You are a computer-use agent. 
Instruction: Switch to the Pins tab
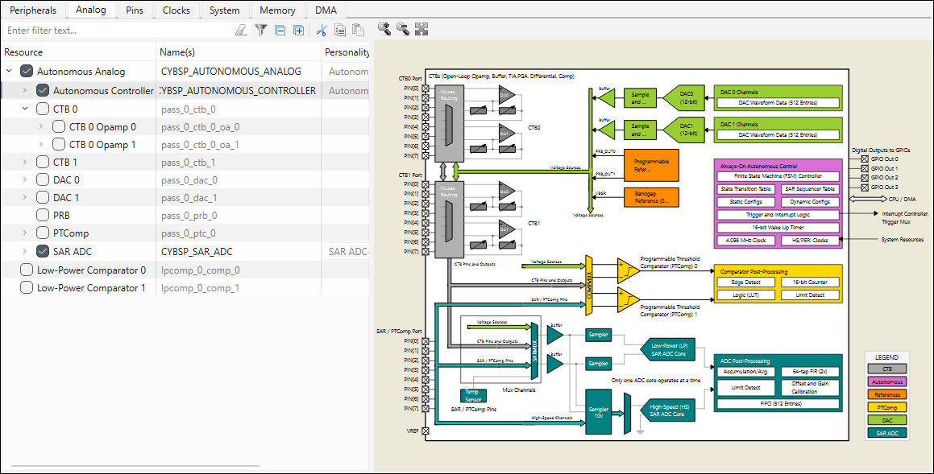pyautogui.click(x=135, y=10)
